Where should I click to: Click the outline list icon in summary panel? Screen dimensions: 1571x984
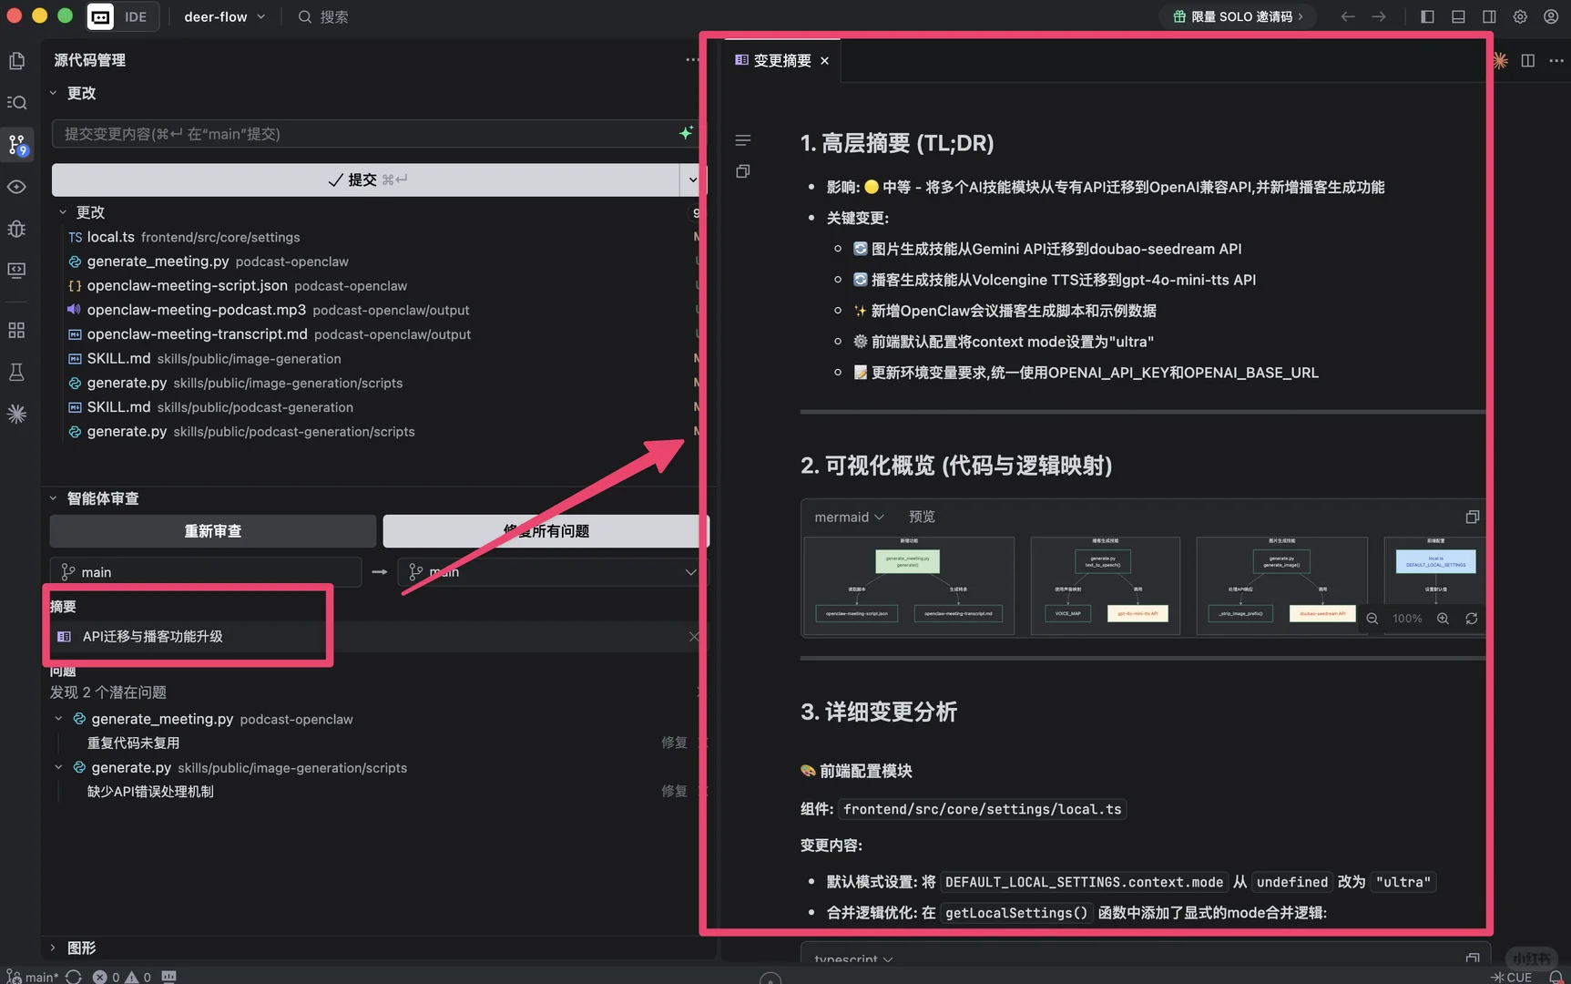tap(743, 140)
